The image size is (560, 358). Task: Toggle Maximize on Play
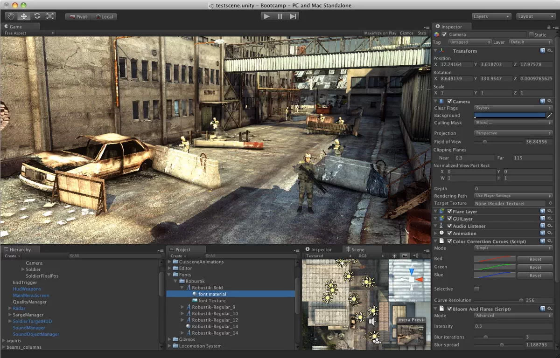coord(380,33)
